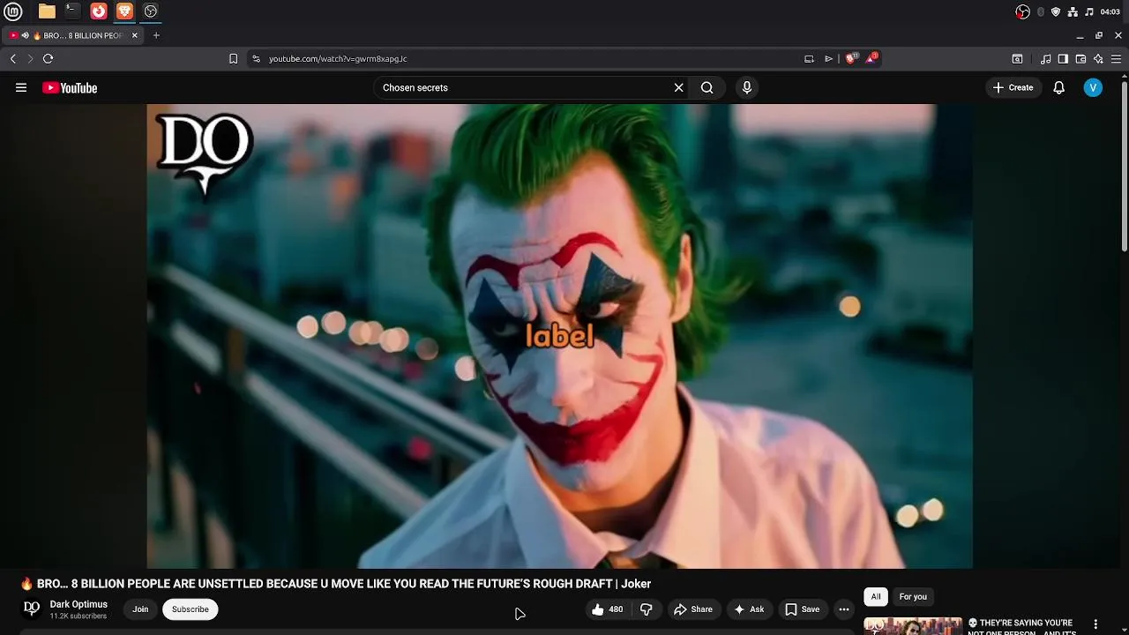Open site settings icon in address bar
1129x635 pixels.
[256, 58]
